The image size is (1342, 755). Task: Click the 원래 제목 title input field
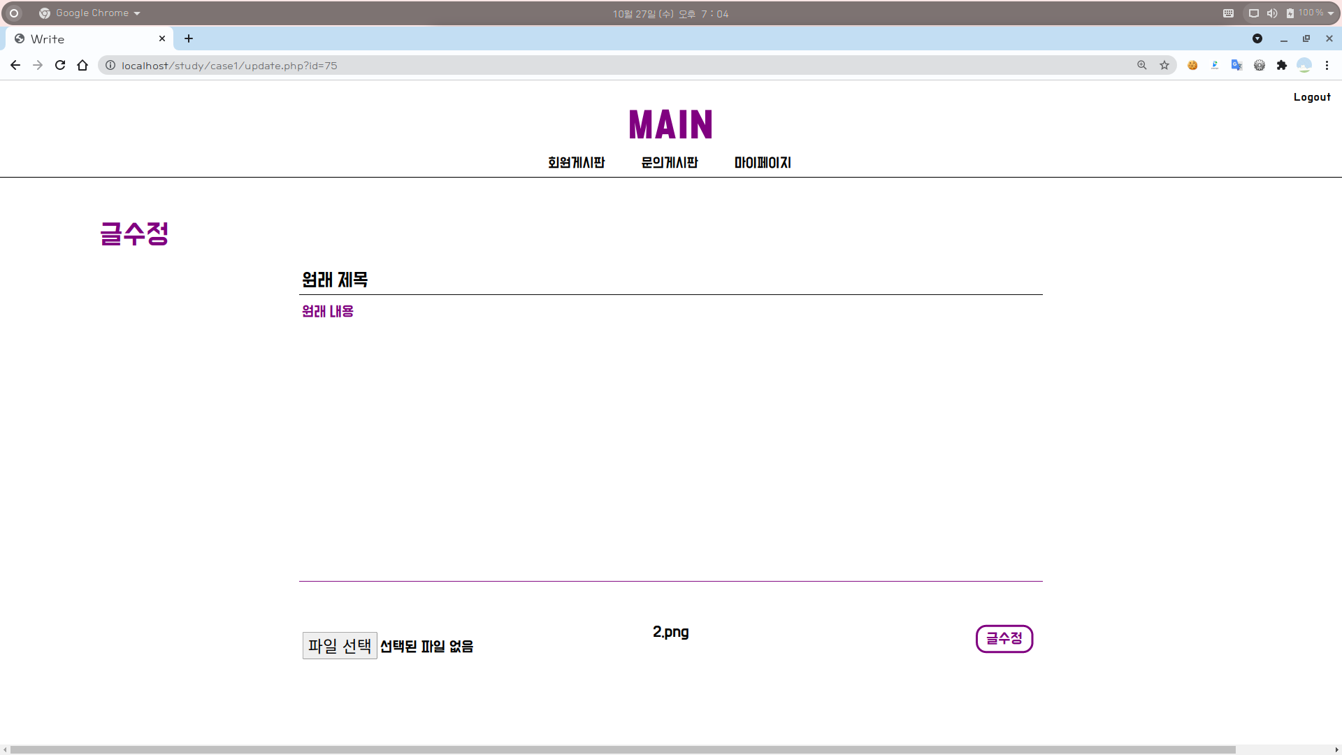click(x=670, y=280)
